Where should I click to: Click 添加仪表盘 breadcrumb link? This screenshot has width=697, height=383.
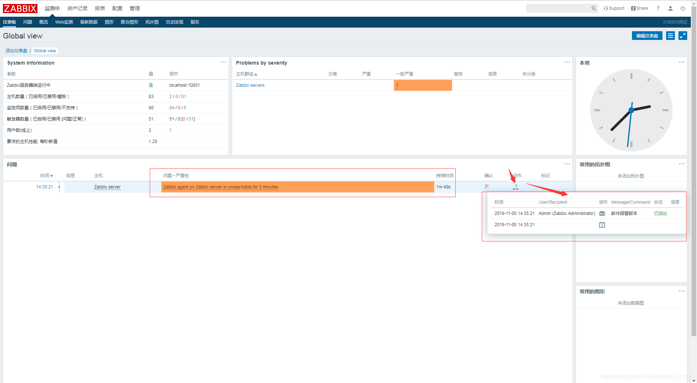16,51
